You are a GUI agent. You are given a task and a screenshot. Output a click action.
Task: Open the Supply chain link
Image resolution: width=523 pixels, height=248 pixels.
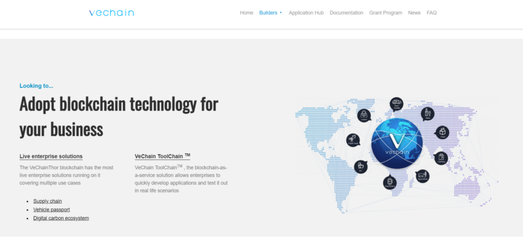[47, 201]
